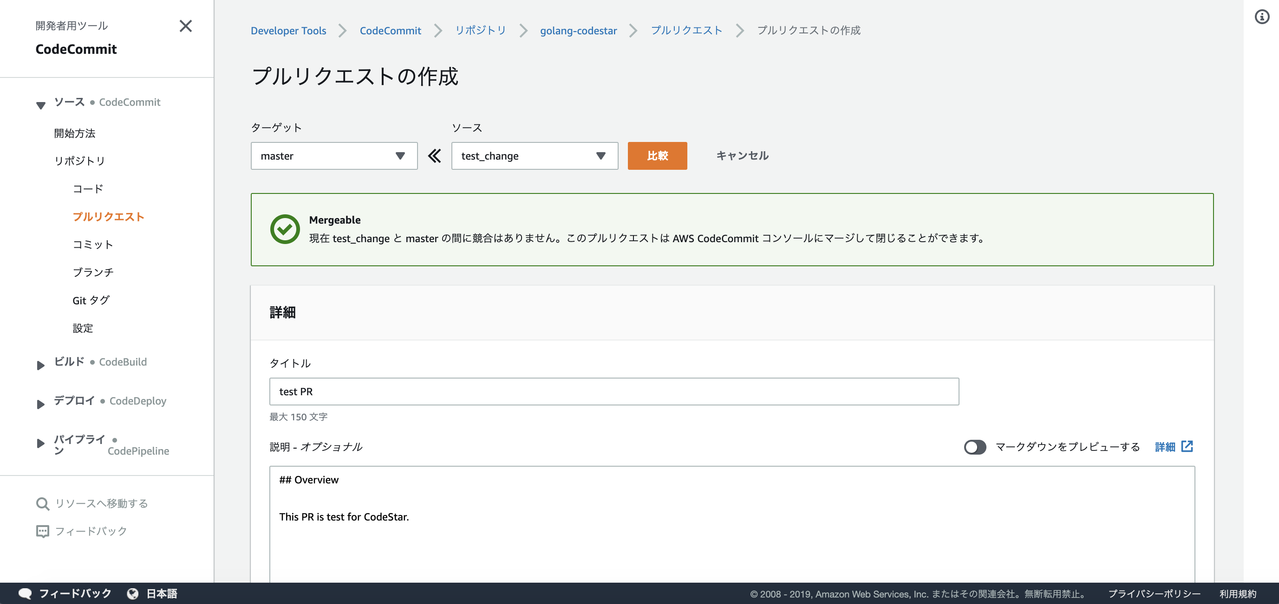Close the developer tools sidebar
This screenshot has width=1279, height=604.
(186, 26)
